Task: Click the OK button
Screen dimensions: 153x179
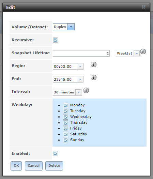Action: [x=16, y=166]
